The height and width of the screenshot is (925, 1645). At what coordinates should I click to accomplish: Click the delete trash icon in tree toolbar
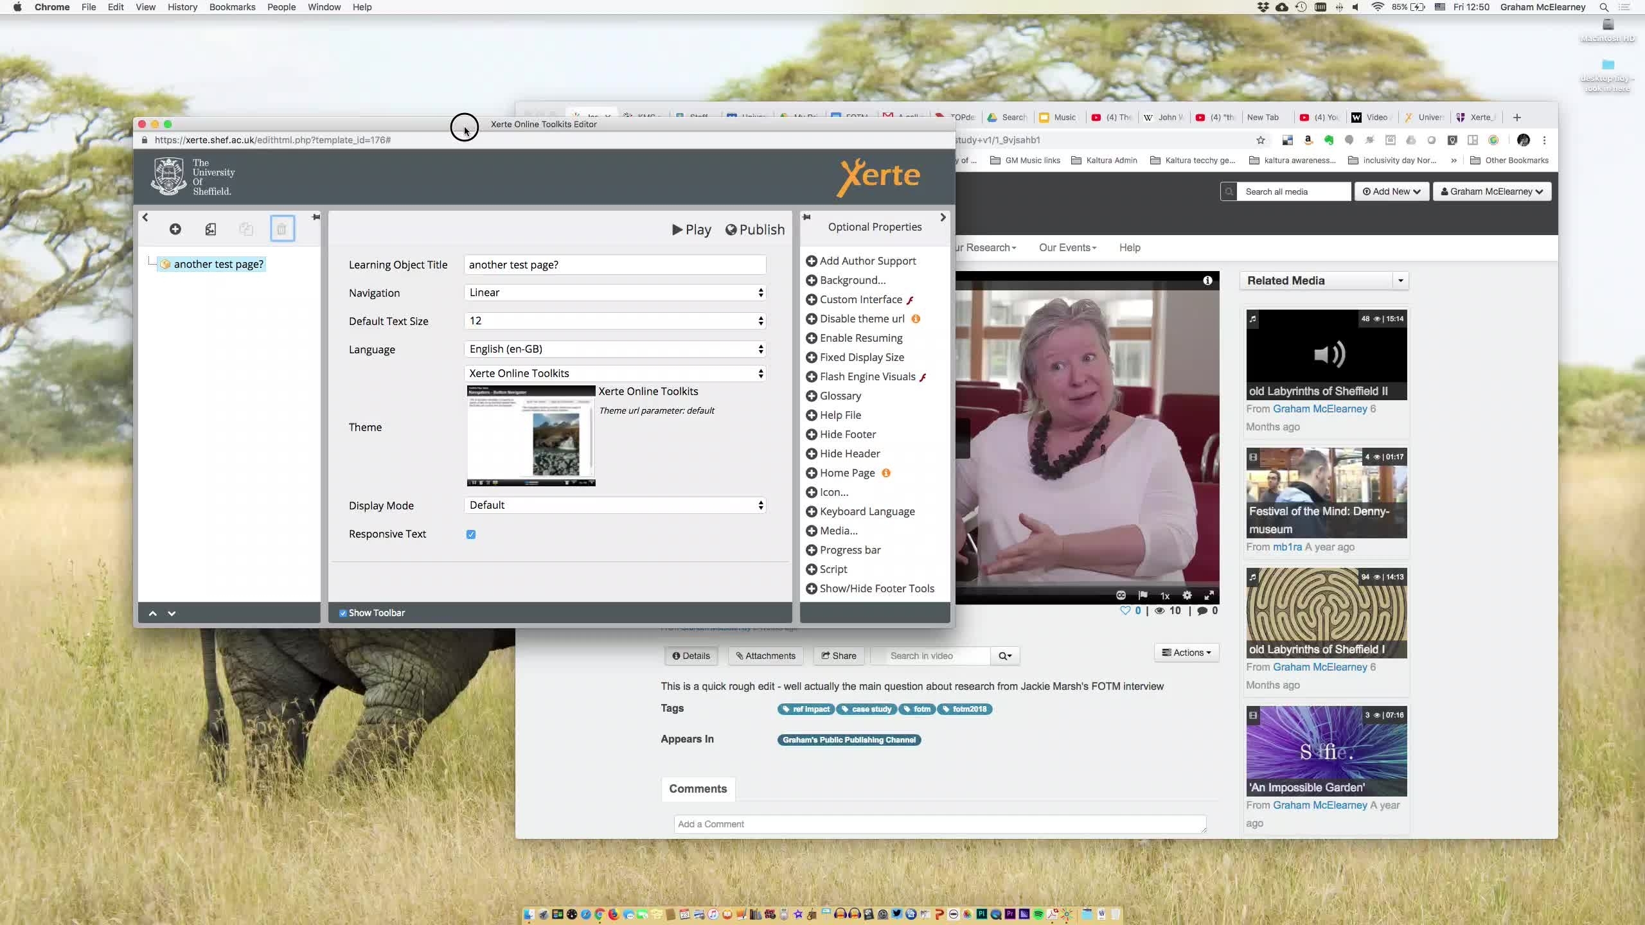point(282,229)
